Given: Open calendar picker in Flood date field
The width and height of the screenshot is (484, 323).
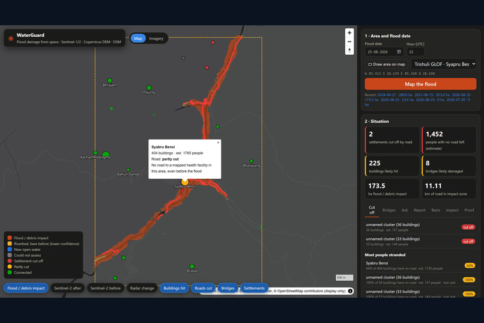Looking at the screenshot, I should 399,52.
